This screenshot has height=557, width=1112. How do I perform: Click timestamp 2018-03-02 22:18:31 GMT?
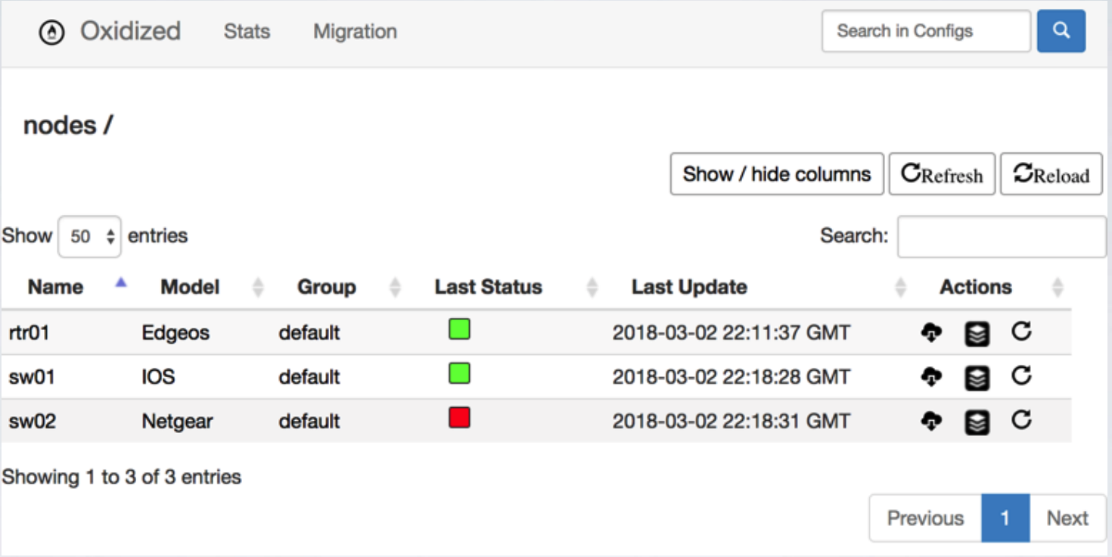(x=731, y=422)
